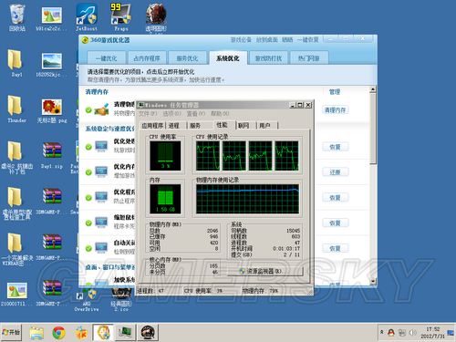Toggle green check beside 自动关闭 item
This screenshot has width=456, height=342.
[88, 248]
